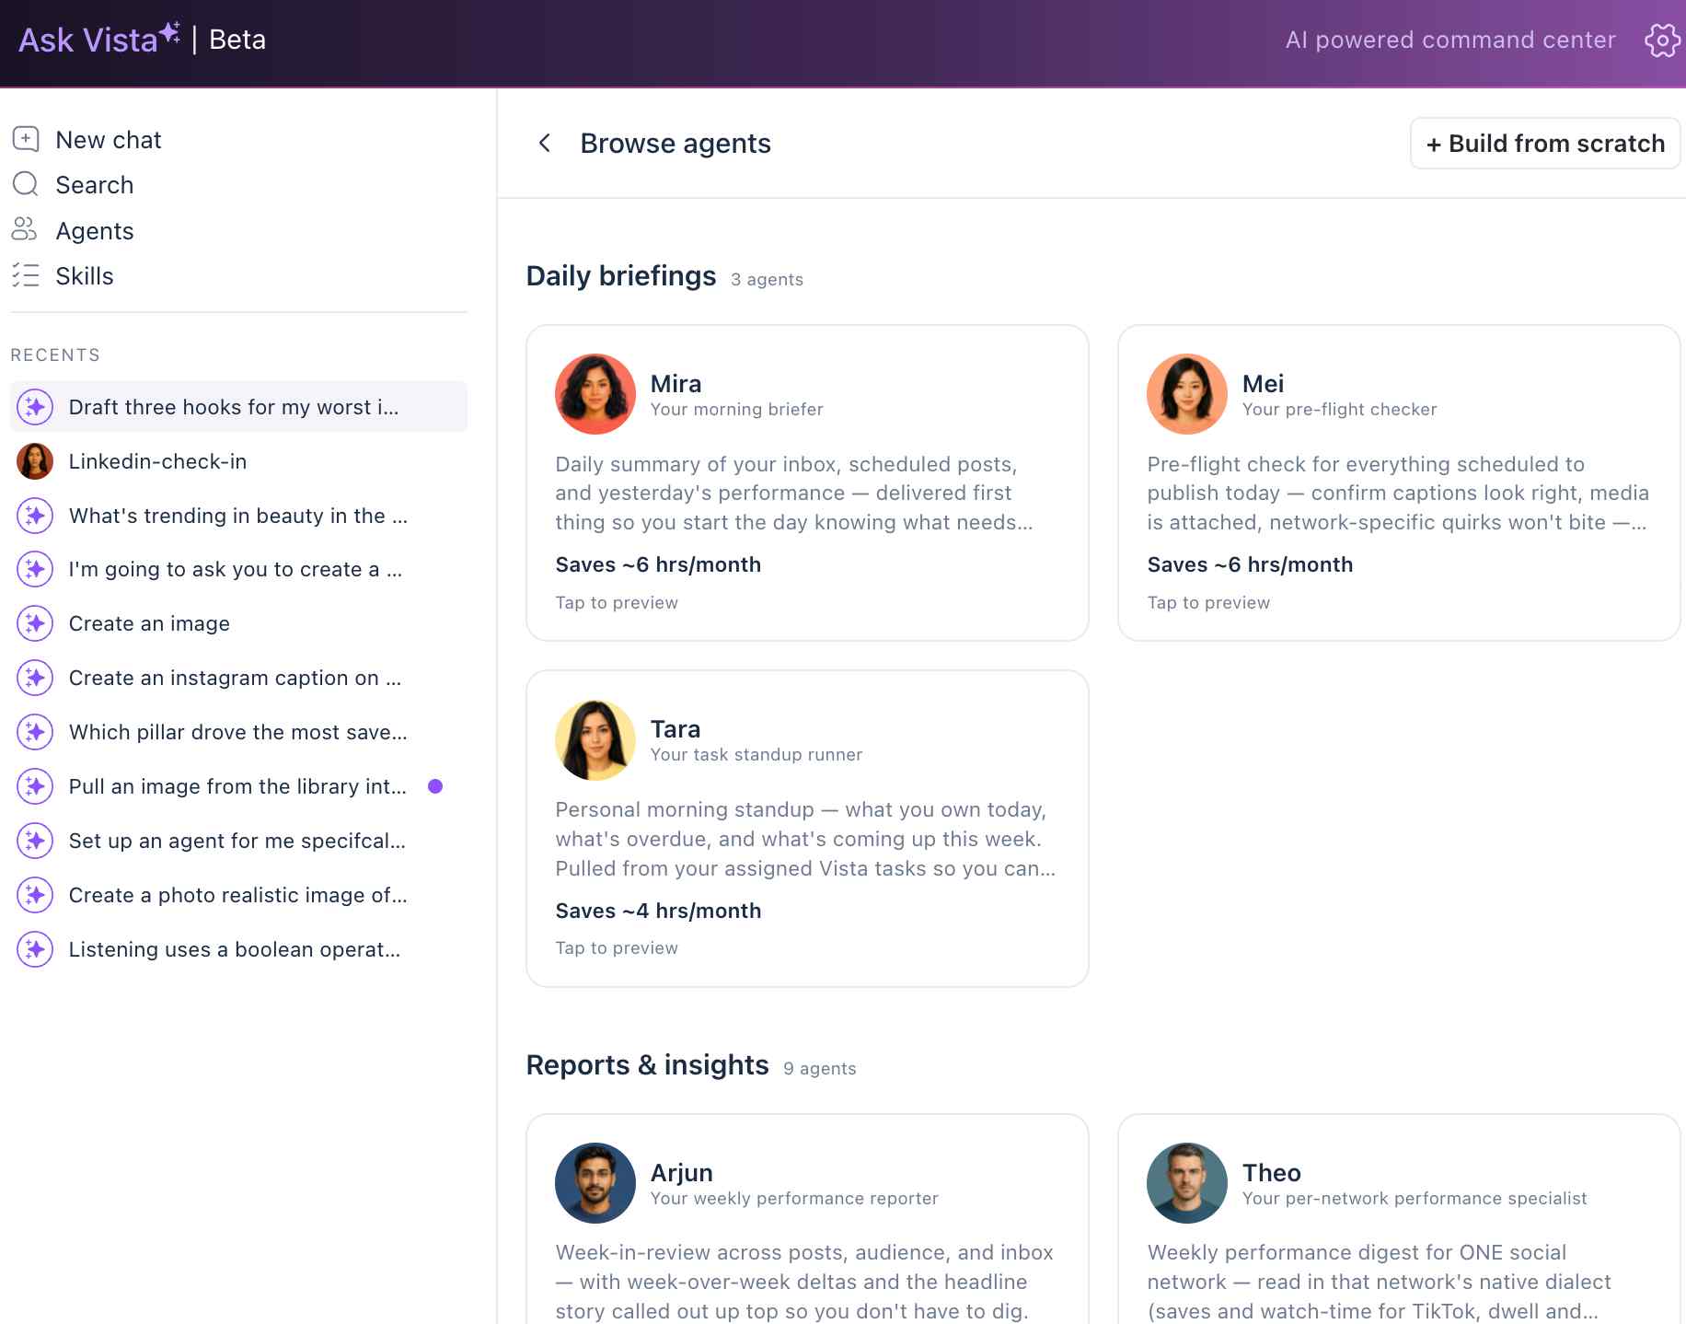The height and width of the screenshot is (1324, 1686).
Task: Click 'Tap to preview' on Tara's card
Action: click(617, 947)
